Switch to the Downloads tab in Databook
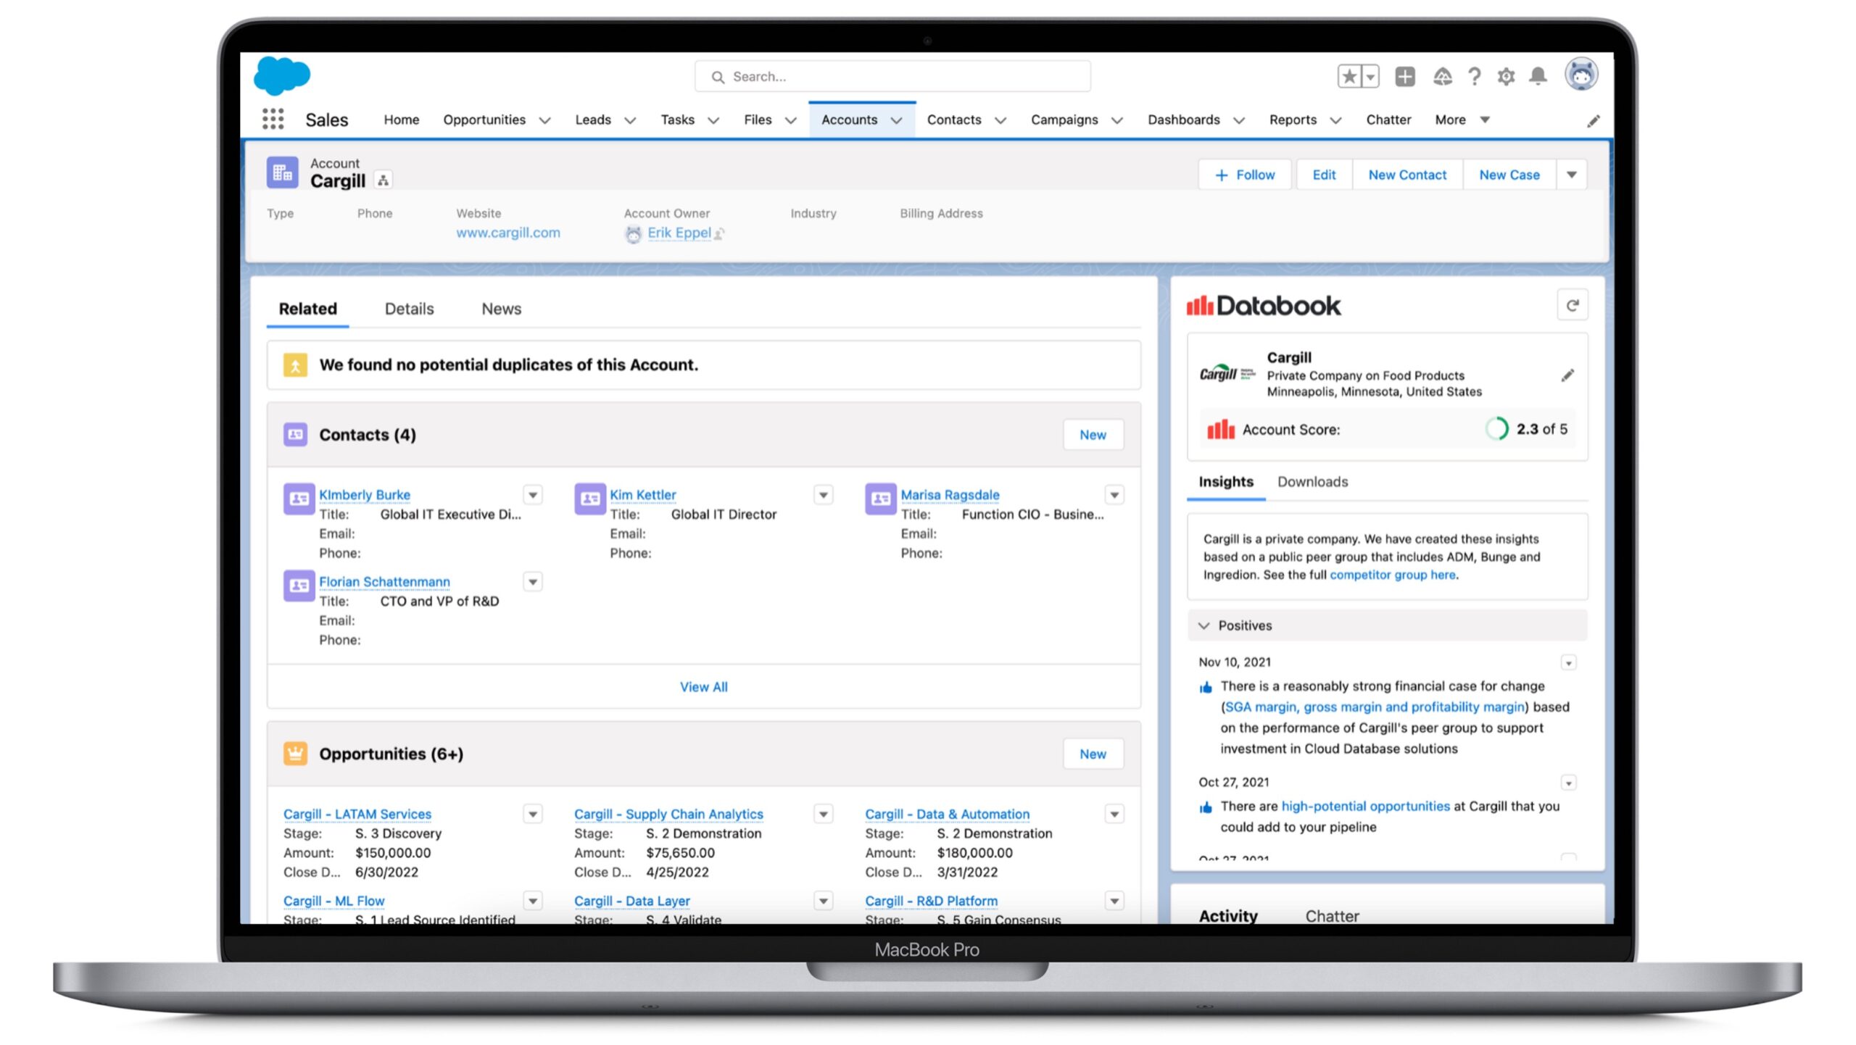 [1312, 482]
